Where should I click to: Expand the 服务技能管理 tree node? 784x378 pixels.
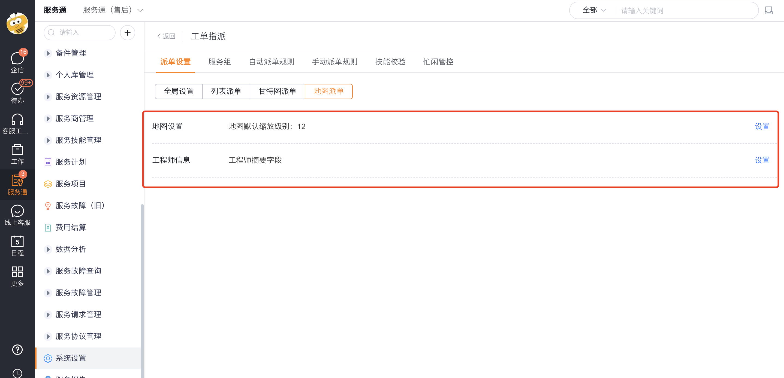pyautogui.click(x=48, y=141)
